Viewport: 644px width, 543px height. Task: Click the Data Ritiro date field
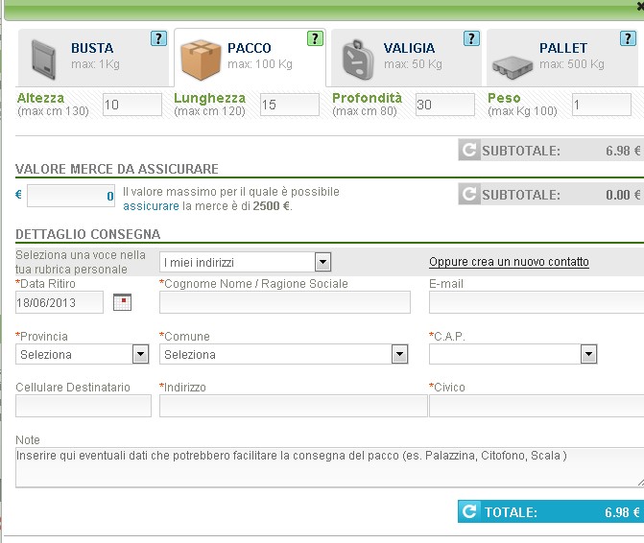(x=60, y=302)
